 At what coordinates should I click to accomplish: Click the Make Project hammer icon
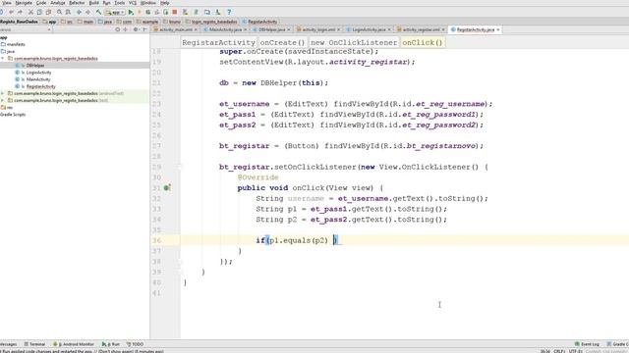98,13
